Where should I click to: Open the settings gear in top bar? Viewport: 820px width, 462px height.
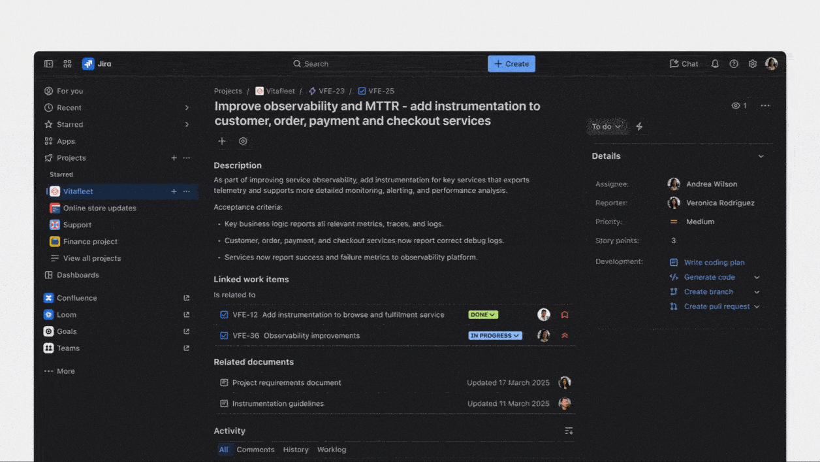[753, 64]
